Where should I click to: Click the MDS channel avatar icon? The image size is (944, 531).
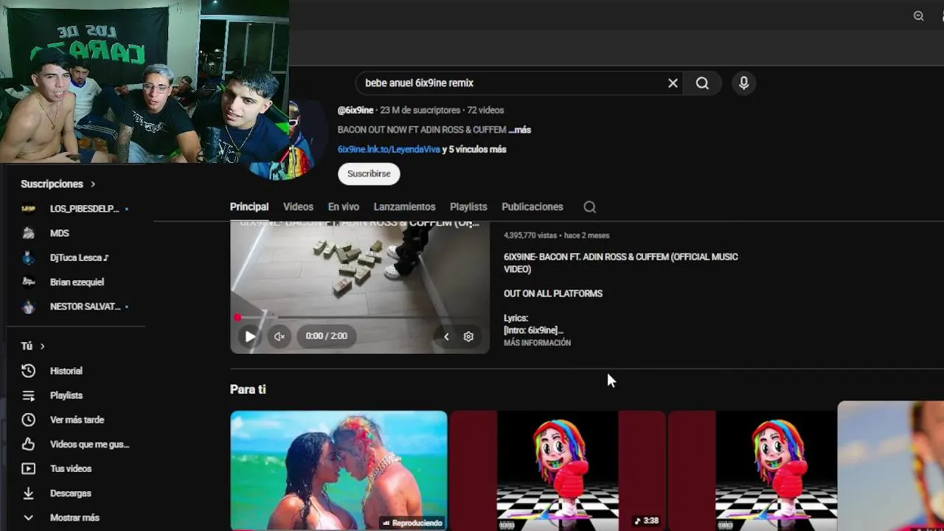(x=28, y=233)
